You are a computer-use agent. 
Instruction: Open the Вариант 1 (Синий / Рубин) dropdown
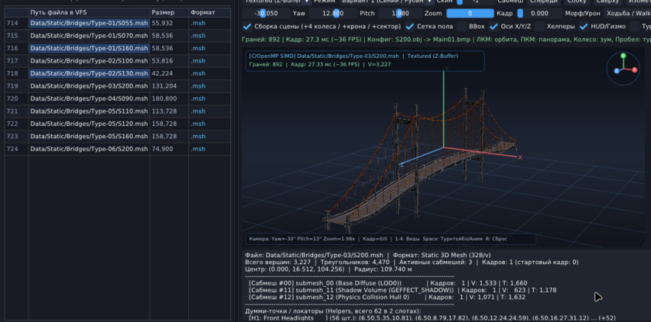386,2
